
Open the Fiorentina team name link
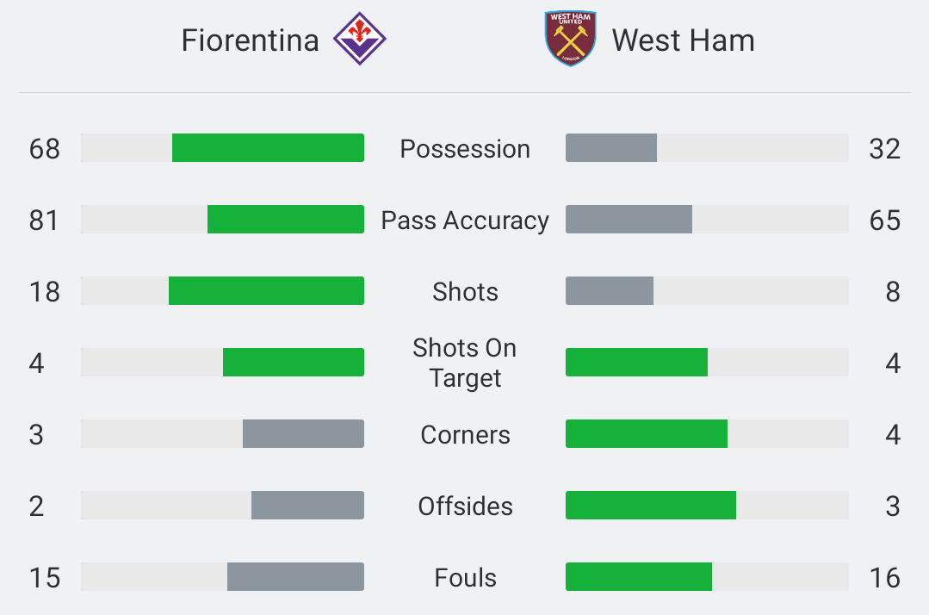[250, 40]
